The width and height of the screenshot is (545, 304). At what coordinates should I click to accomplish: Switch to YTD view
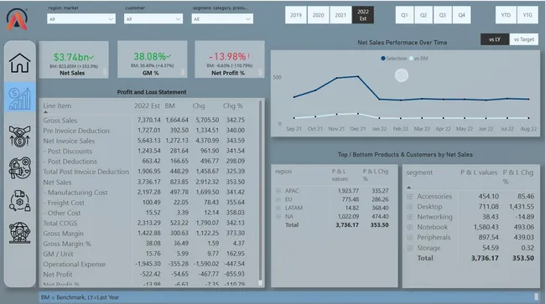[506, 15]
